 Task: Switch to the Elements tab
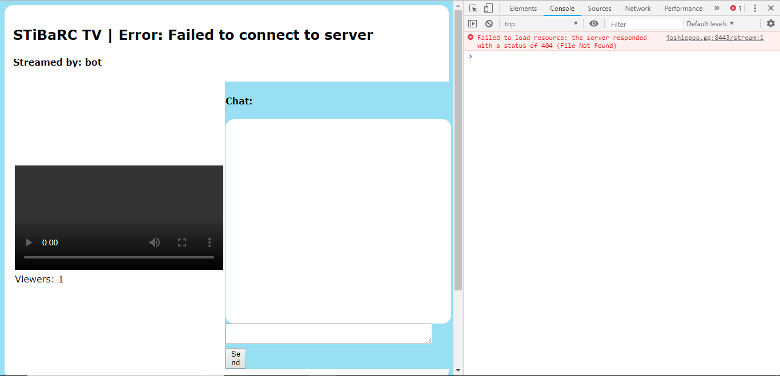pyautogui.click(x=523, y=9)
